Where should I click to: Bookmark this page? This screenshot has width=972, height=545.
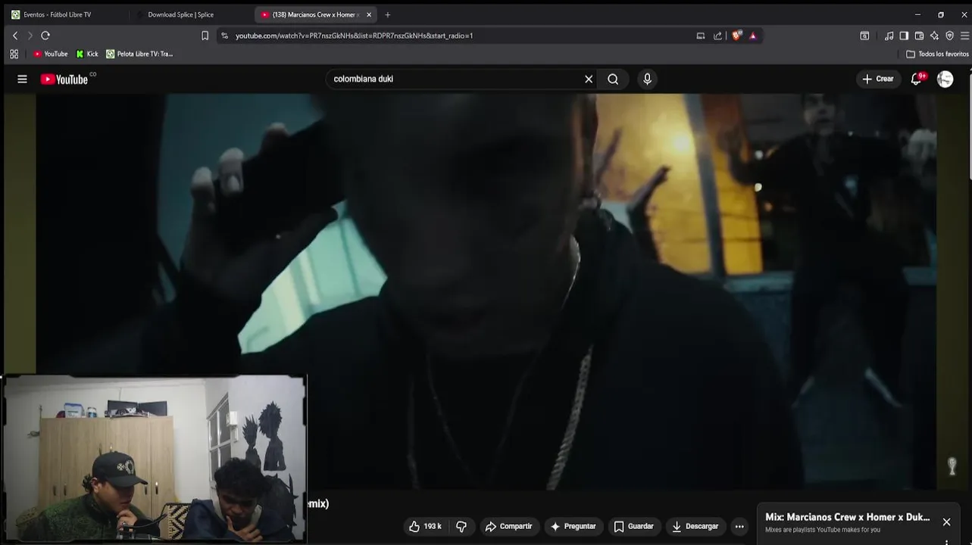click(x=205, y=36)
